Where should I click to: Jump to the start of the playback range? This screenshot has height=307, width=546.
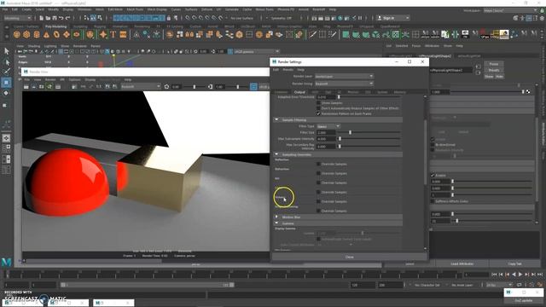tap(494, 275)
